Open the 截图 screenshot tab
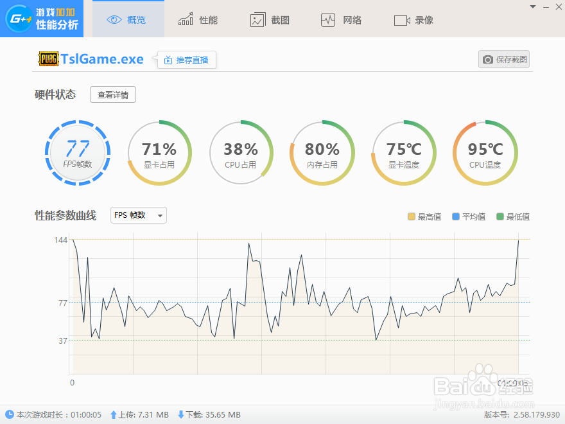The width and height of the screenshot is (565, 424). [x=270, y=20]
